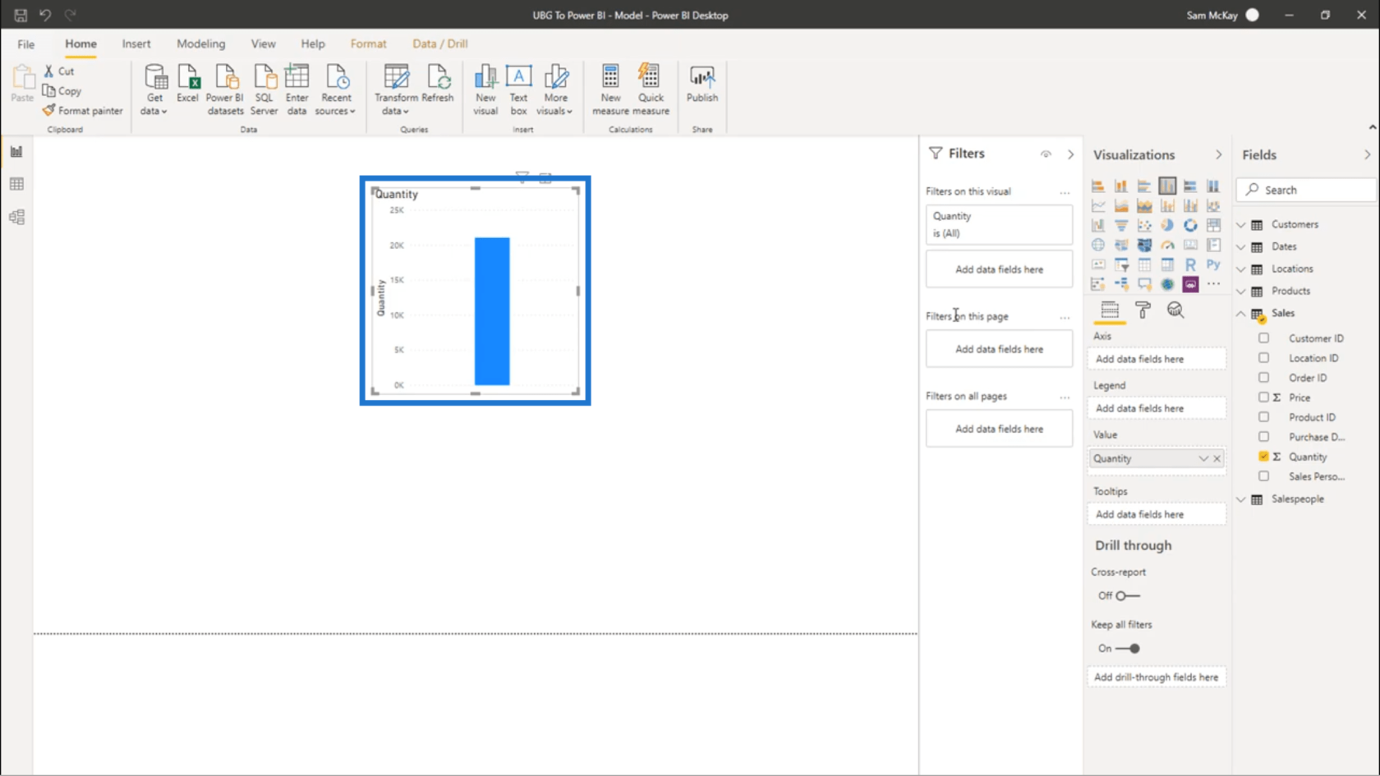Screen dimensions: 1380x776
Task: Switch to Model view in sidebar
Action: [x=16, y=217]
